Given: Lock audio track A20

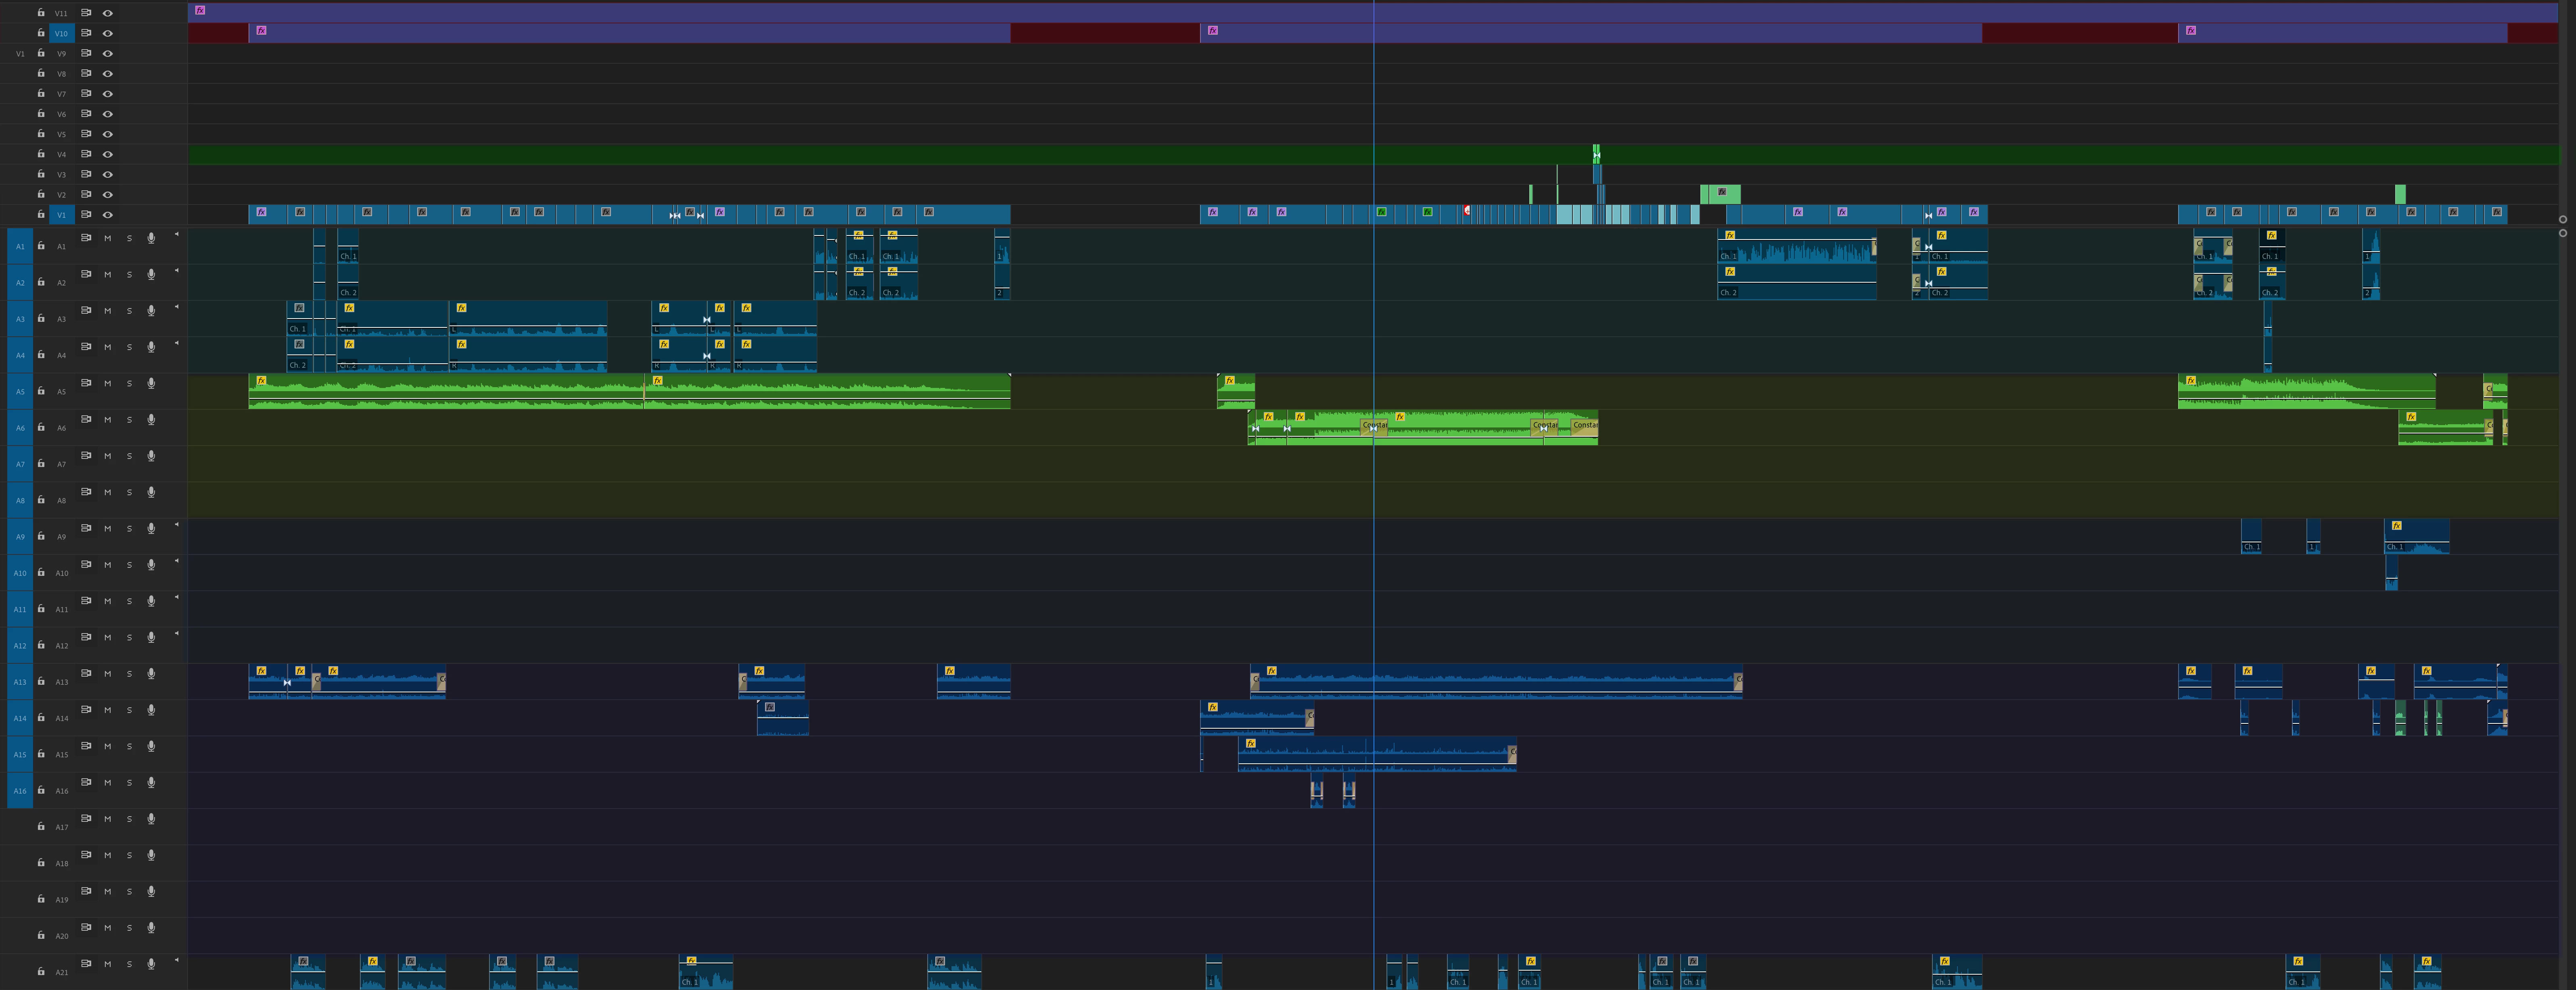Looking at the screenshot, I should [41, 935].
